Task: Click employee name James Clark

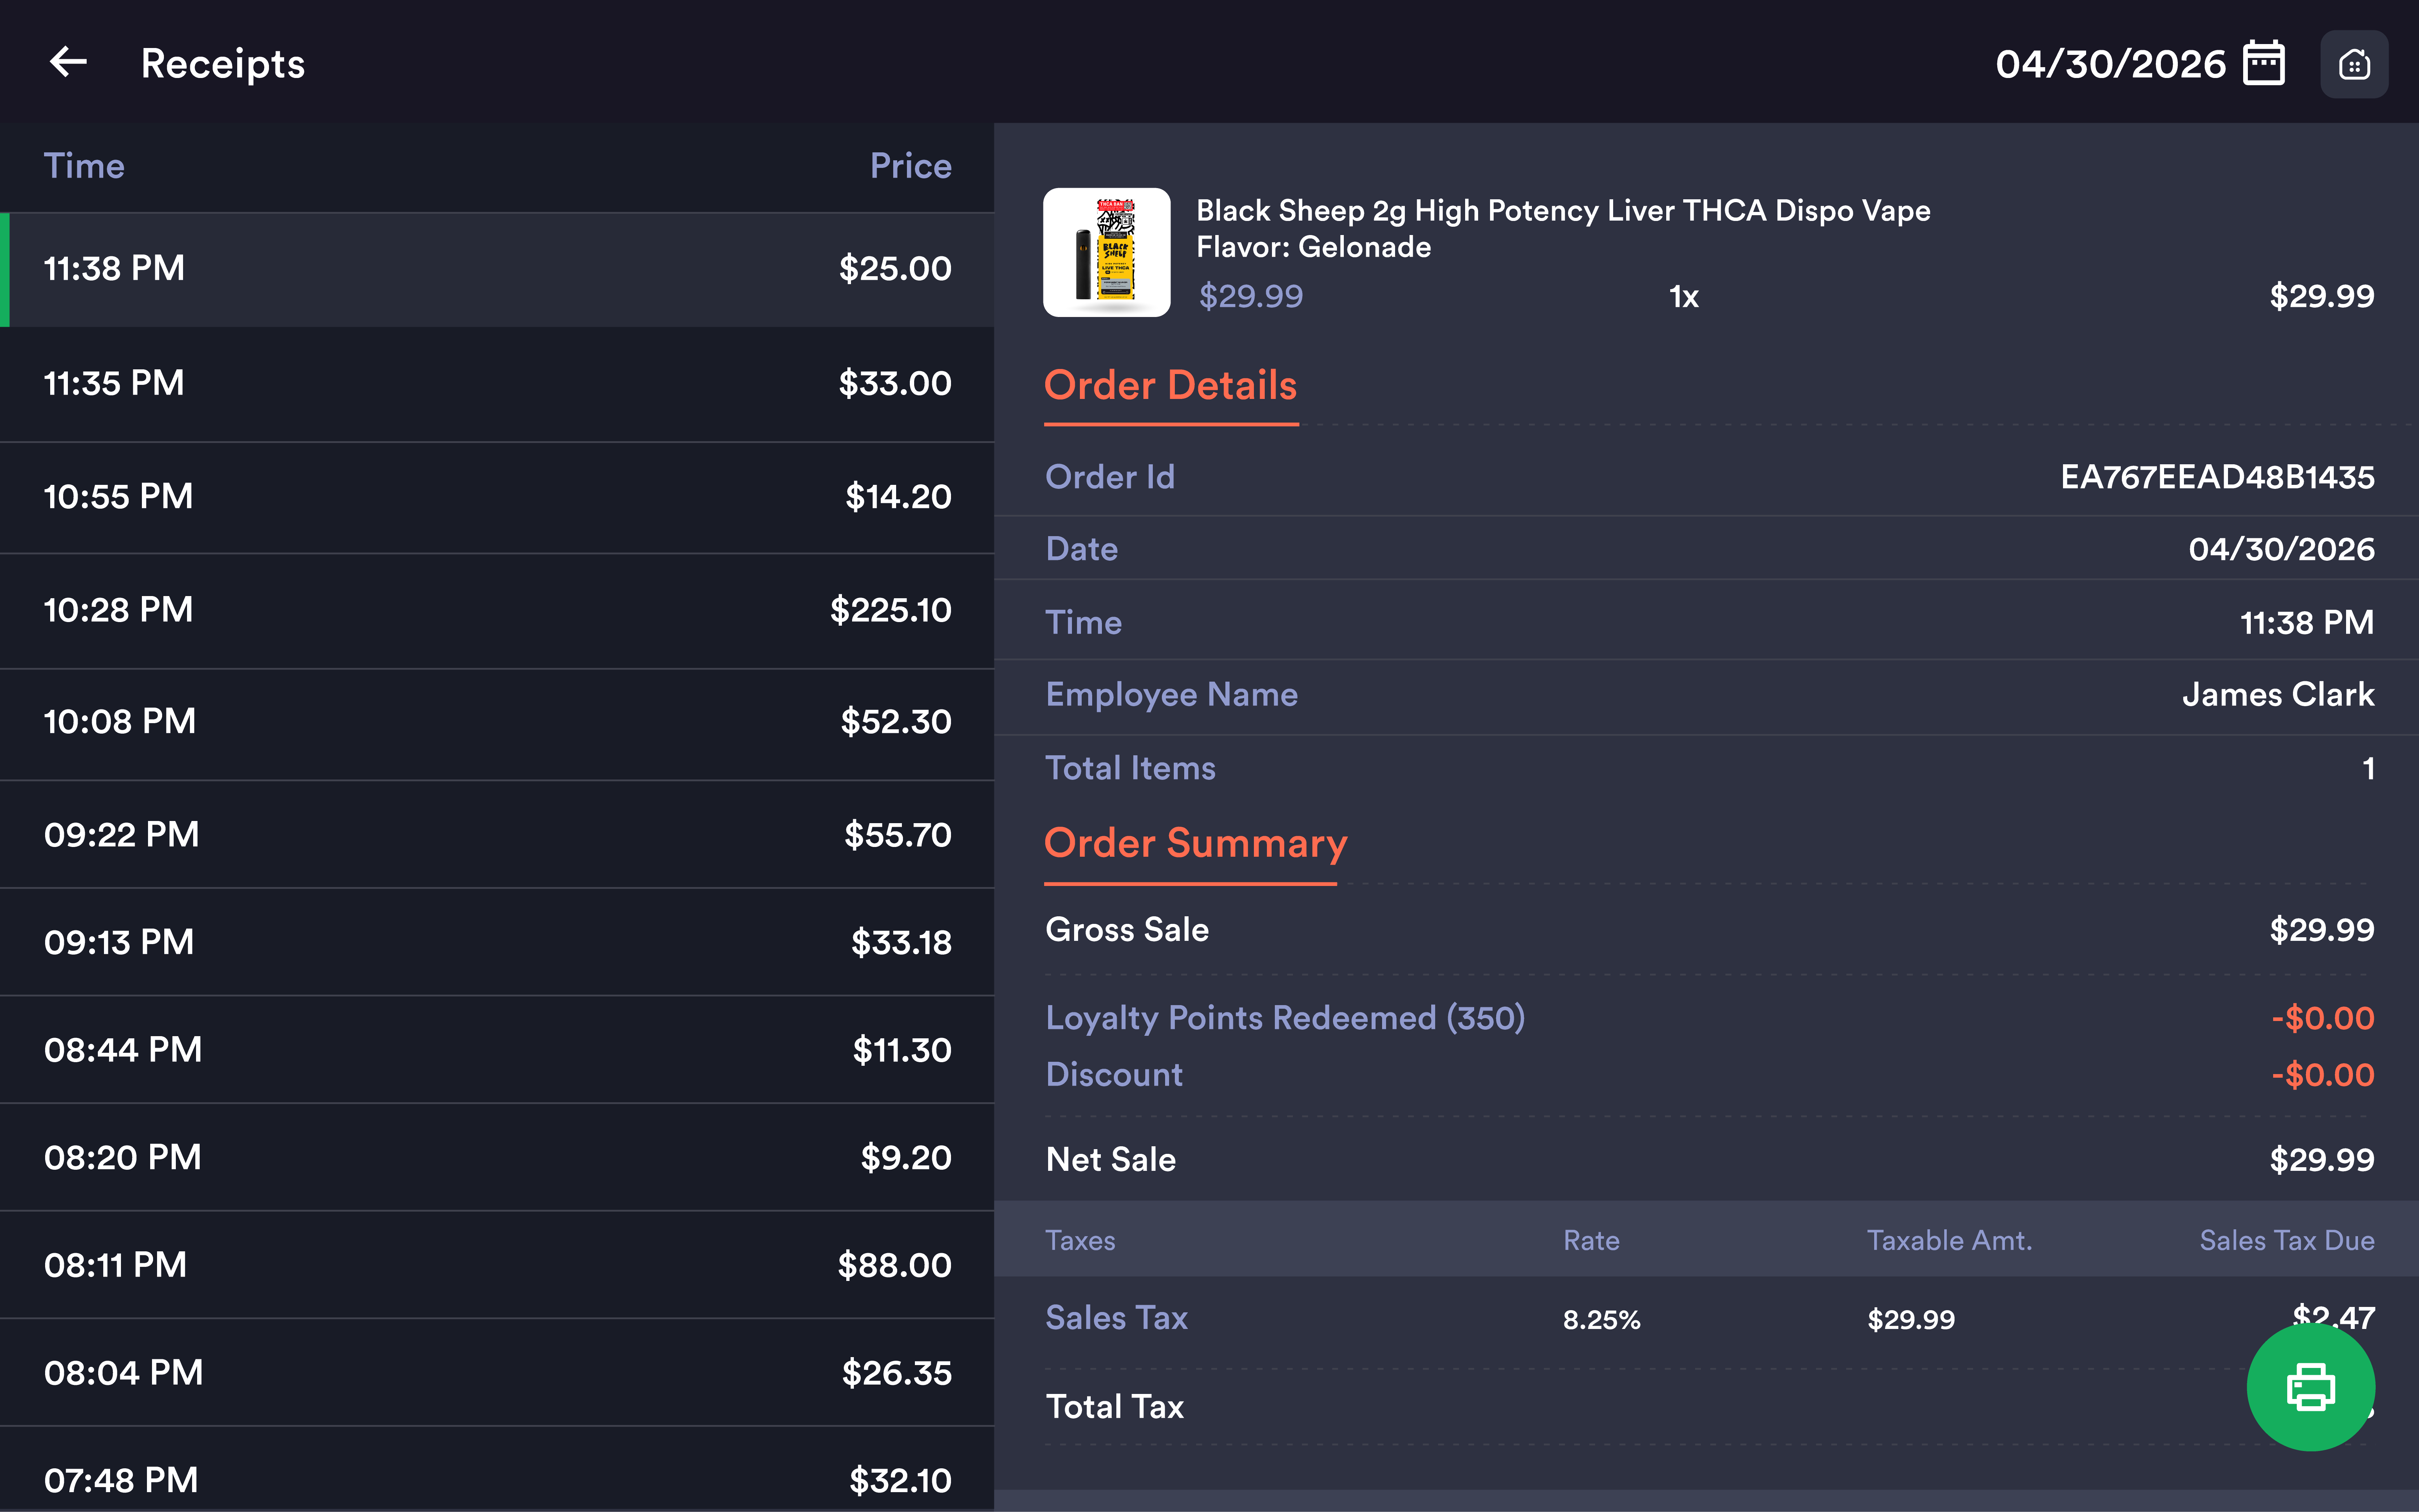Action: pos(2278,695)
